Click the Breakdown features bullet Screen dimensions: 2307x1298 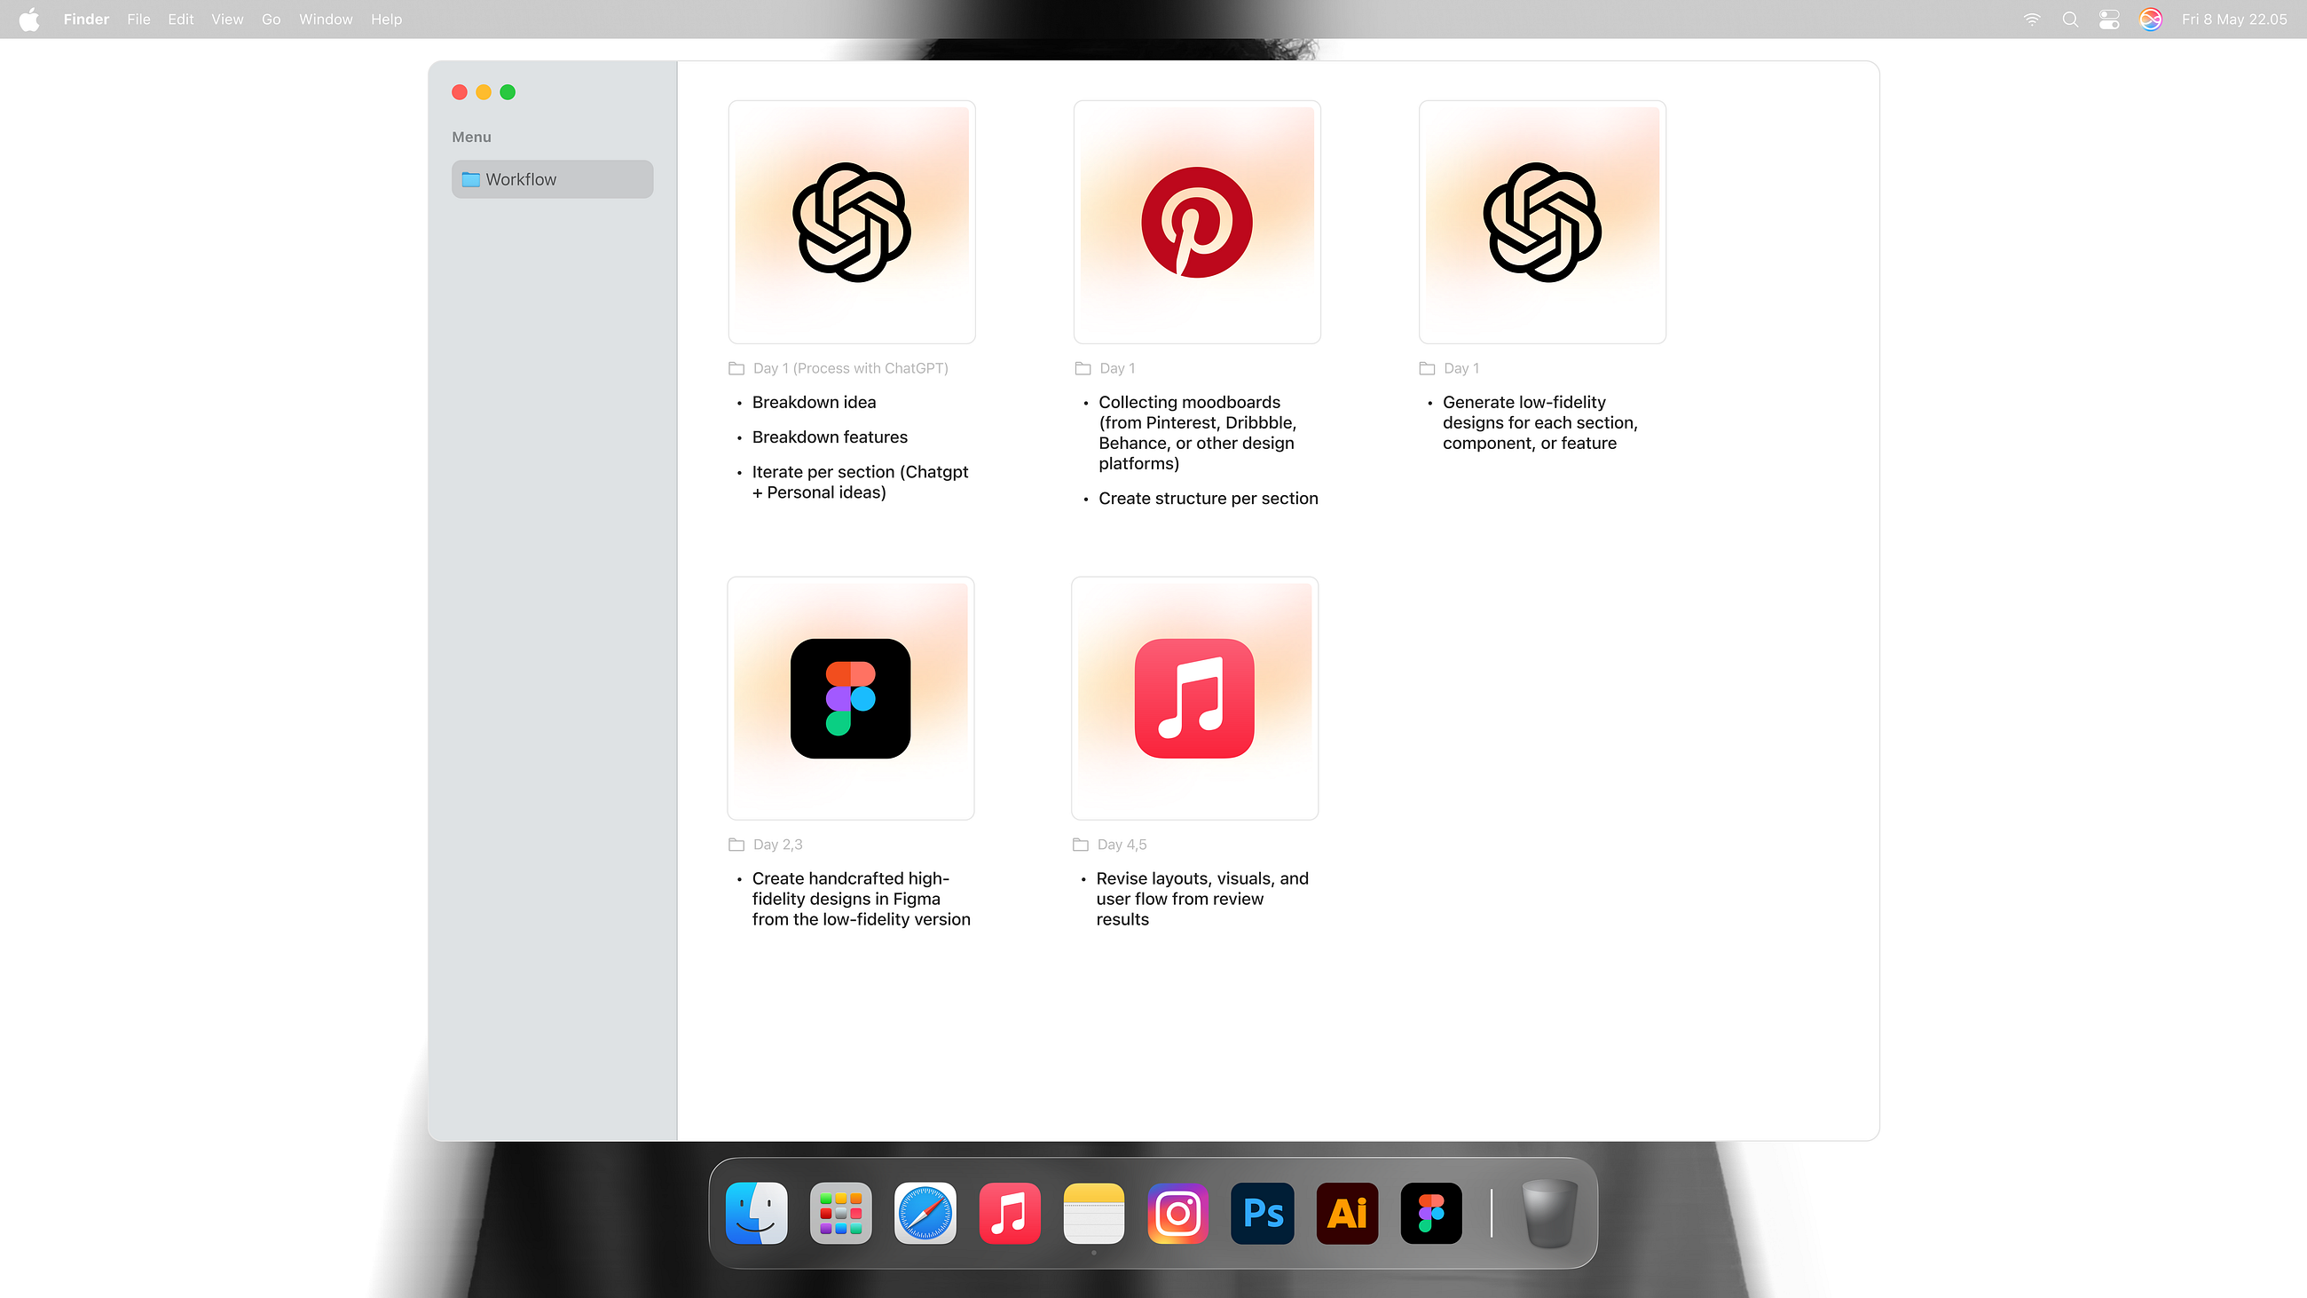(831, 437)
